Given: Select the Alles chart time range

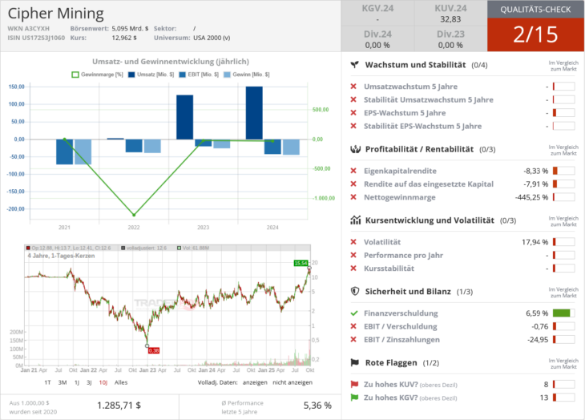Looking at the screenshot, I should tap(121, 382).
